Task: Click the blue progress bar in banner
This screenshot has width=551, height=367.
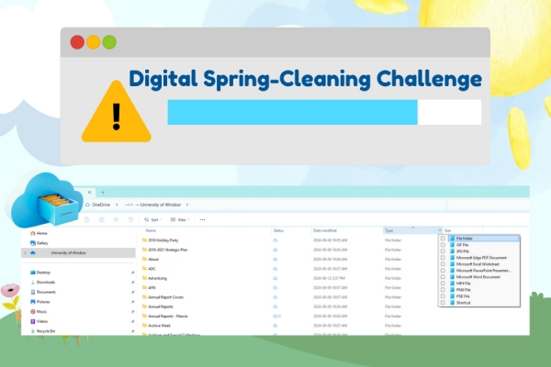Action: tap(292, 113)
